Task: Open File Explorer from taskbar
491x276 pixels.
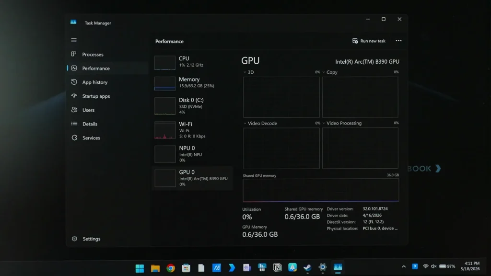Action: (x=155, y=268)
